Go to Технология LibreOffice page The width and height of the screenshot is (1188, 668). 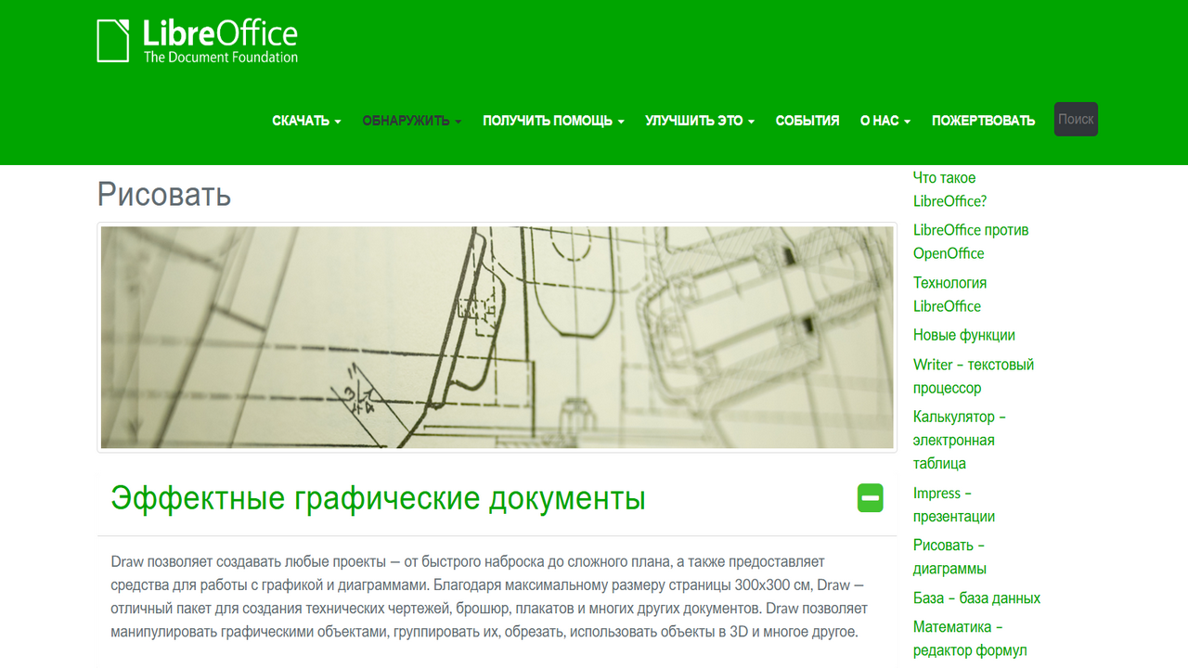[949, 294]
